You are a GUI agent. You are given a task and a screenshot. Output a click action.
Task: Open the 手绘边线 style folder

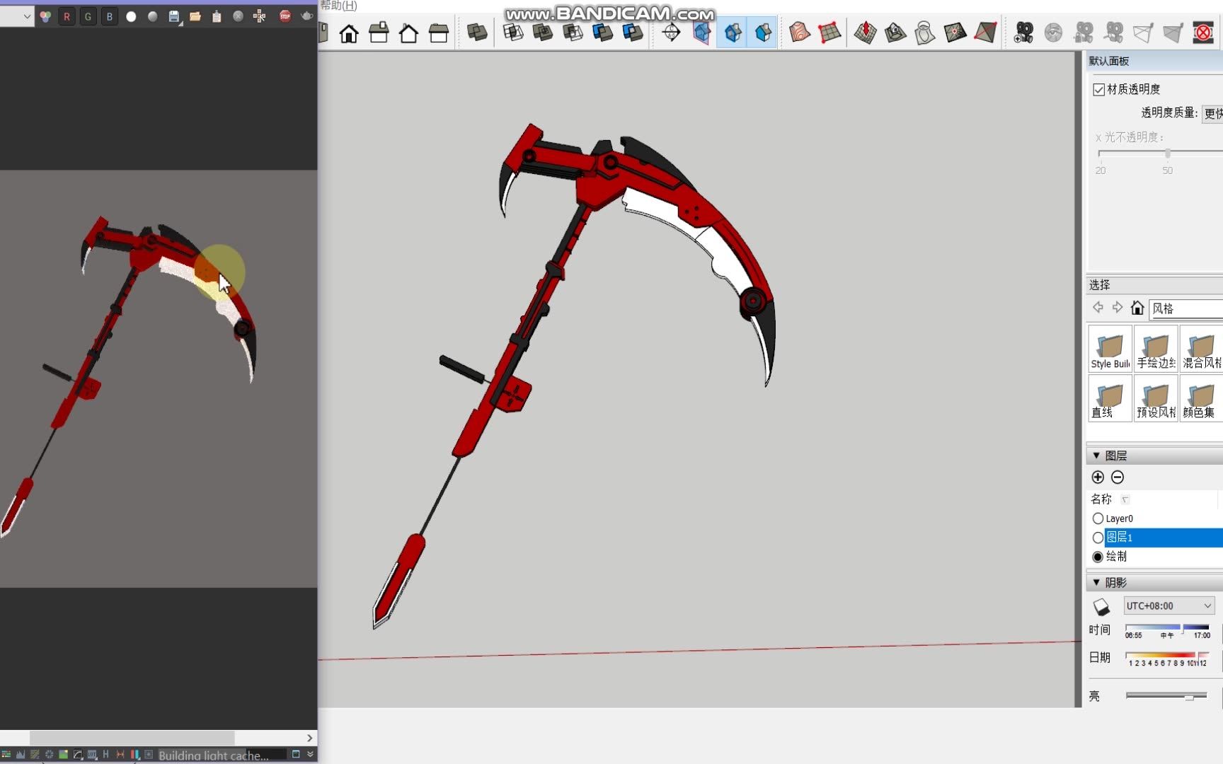tap(1156, 349)
